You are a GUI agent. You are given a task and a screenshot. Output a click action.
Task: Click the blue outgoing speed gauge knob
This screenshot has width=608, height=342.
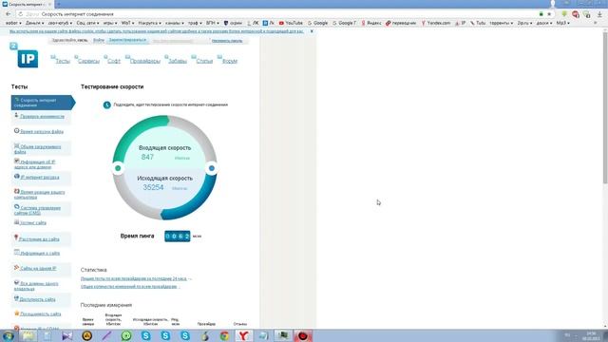click(x=211, y=168)
